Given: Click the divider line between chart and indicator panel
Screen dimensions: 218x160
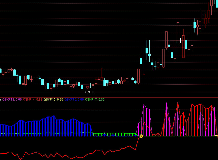Looking at the screenshot, I should (109, 97).
